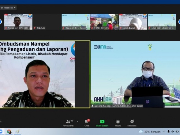The image size is (180, 135).
Task: Click the green Share Screen button
Action: [102, 123]
